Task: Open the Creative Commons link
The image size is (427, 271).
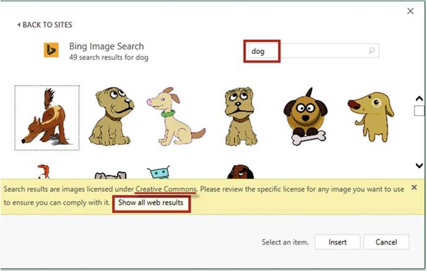Action: (166, 188)
